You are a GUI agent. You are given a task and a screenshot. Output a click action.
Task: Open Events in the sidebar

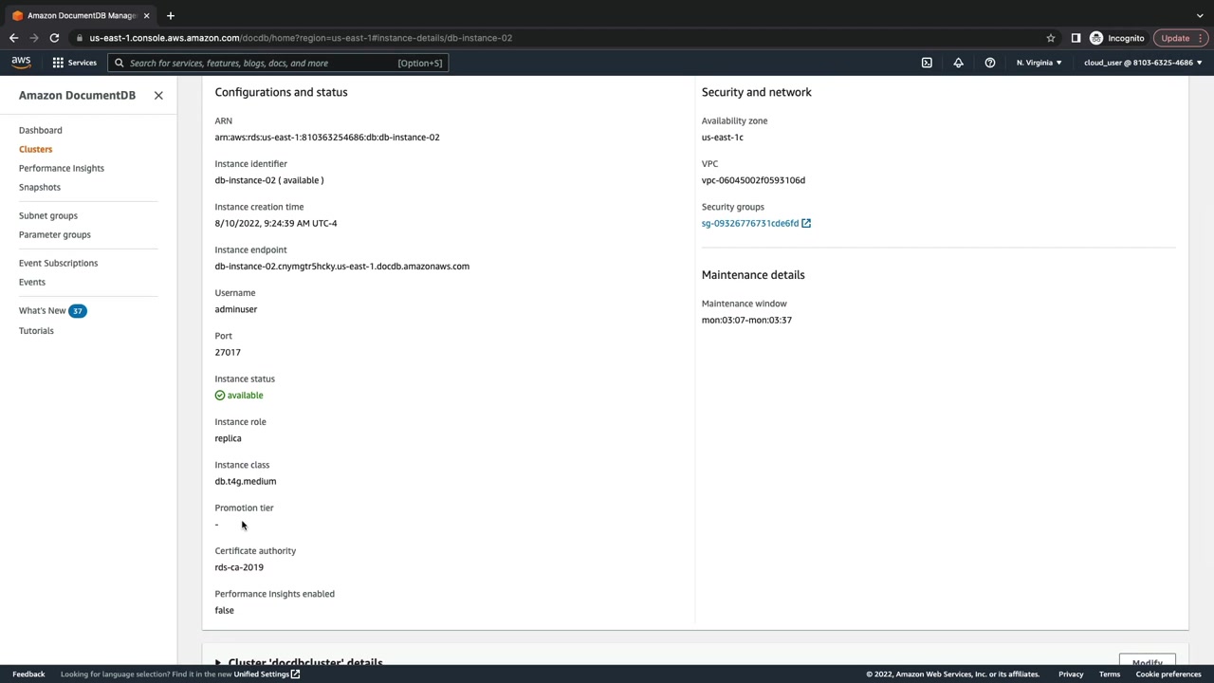coord(32,282)
